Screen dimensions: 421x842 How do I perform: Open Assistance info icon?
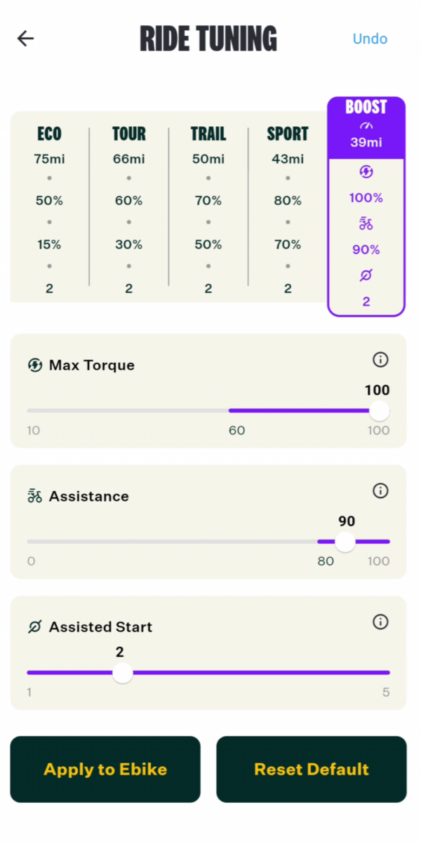(x=380, y=490)
